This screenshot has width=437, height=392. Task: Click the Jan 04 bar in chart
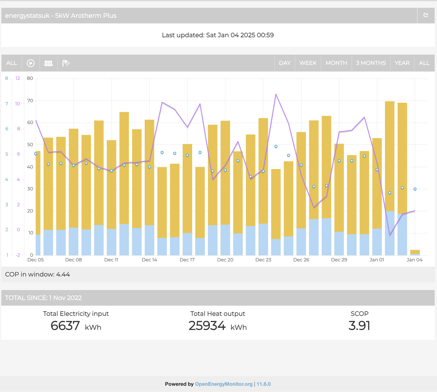click(x=415, y=252)
